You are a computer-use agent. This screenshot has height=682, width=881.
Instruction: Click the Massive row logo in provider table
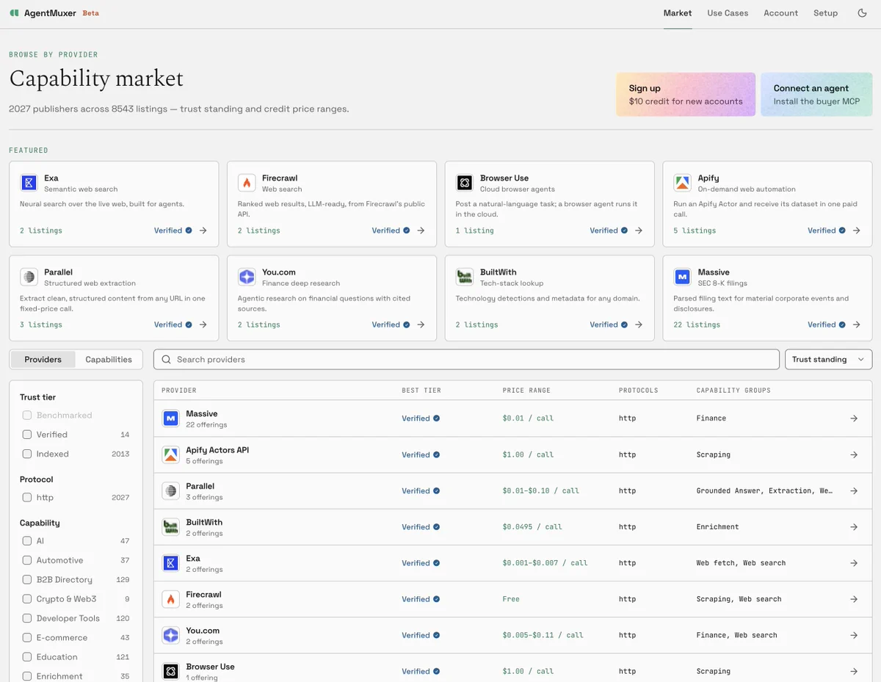coord(171,418)
